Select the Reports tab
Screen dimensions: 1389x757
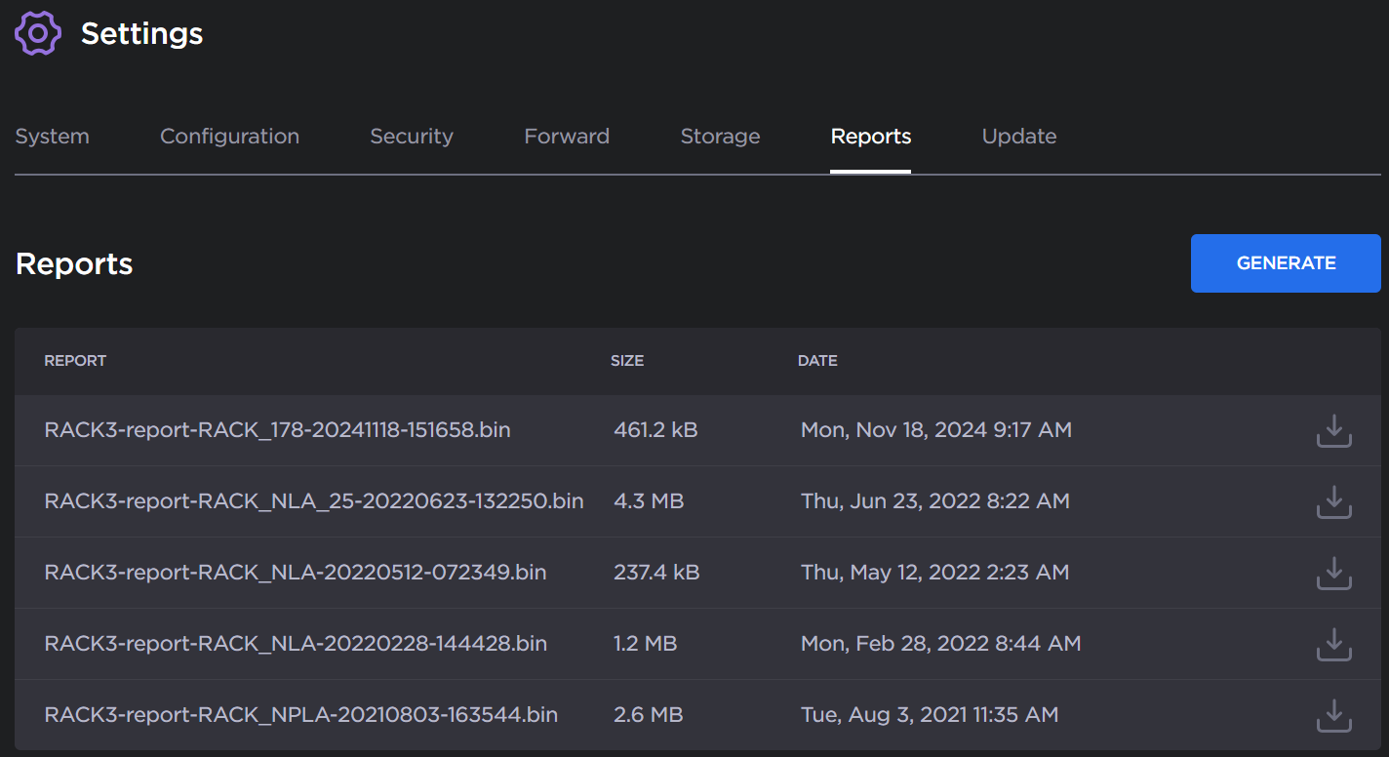(x=870, y=137)
